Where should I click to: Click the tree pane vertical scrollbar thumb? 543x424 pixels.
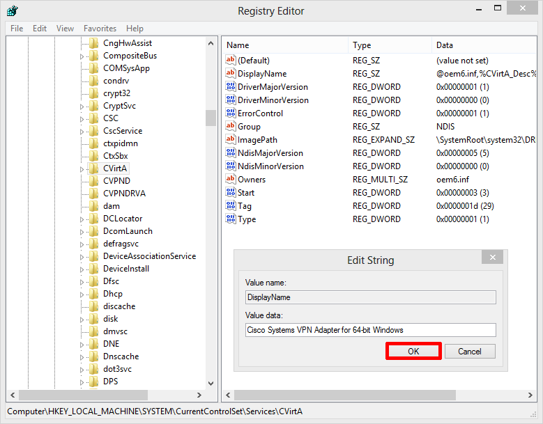coord(211,118)
